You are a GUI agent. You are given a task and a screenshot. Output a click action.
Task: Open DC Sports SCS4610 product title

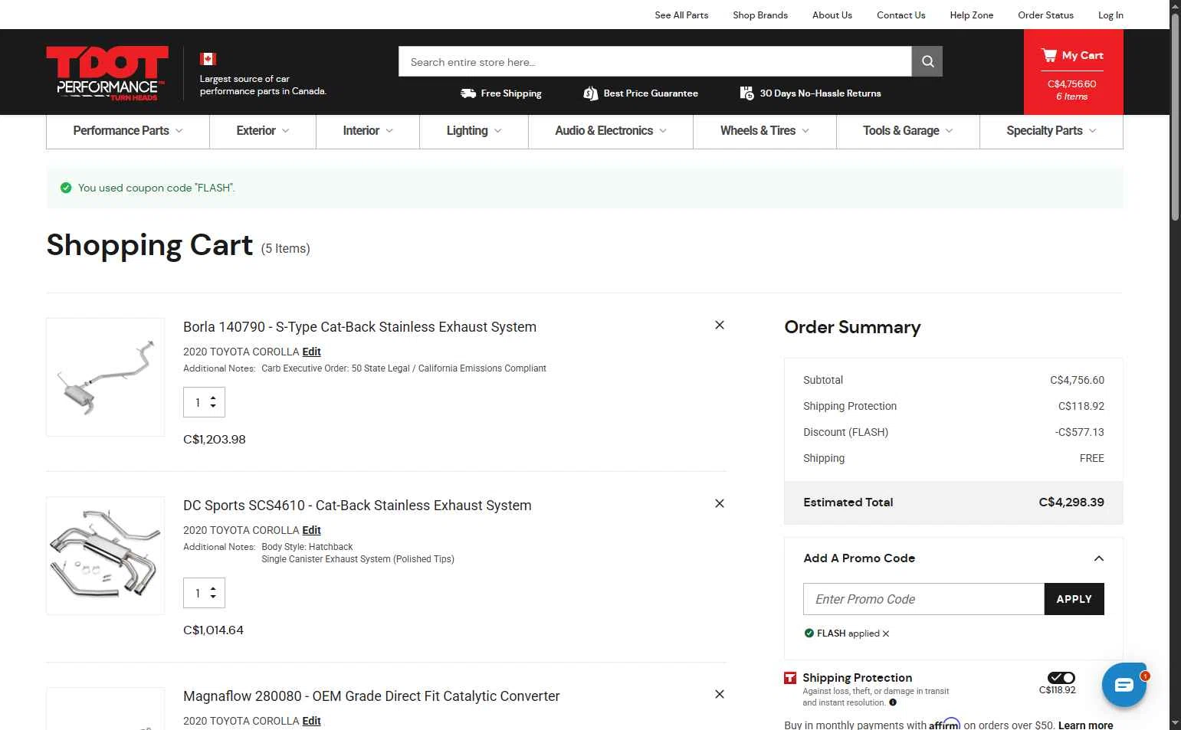(x=357, y=506)
